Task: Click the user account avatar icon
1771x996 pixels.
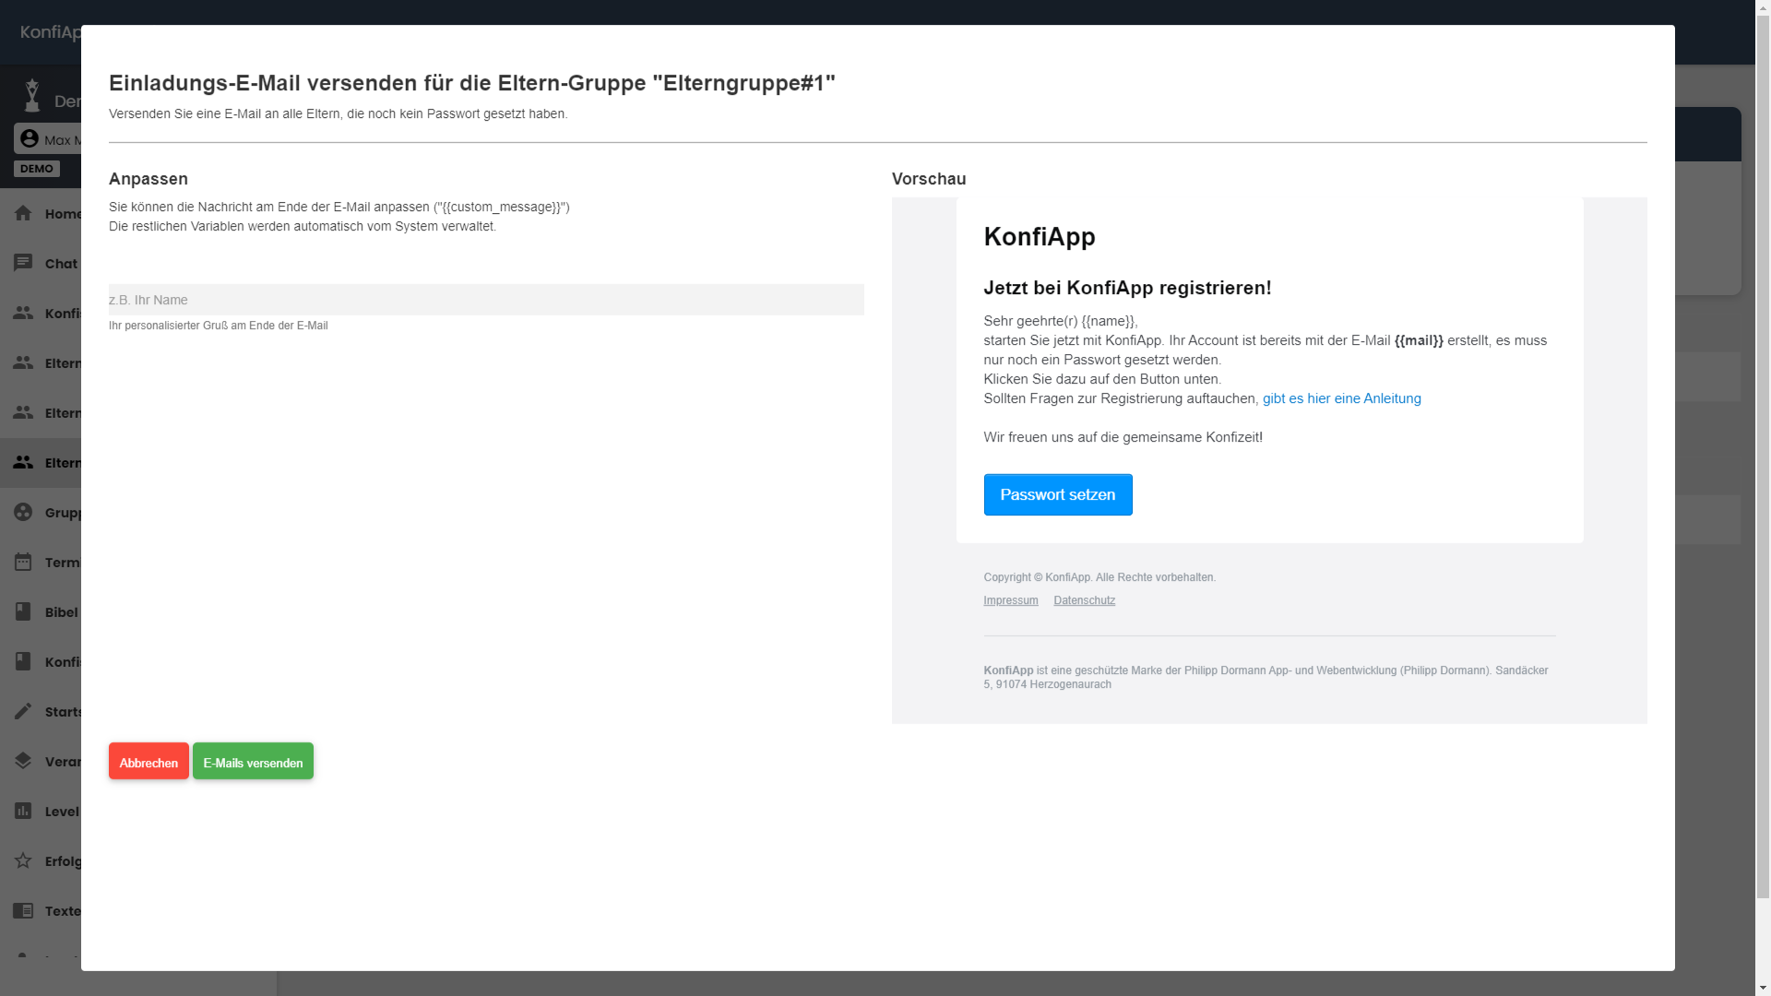Action: tap(30, 138)
